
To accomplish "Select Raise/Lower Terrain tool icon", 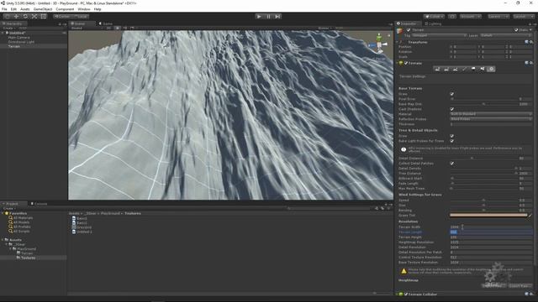I will tap(437, 69).
